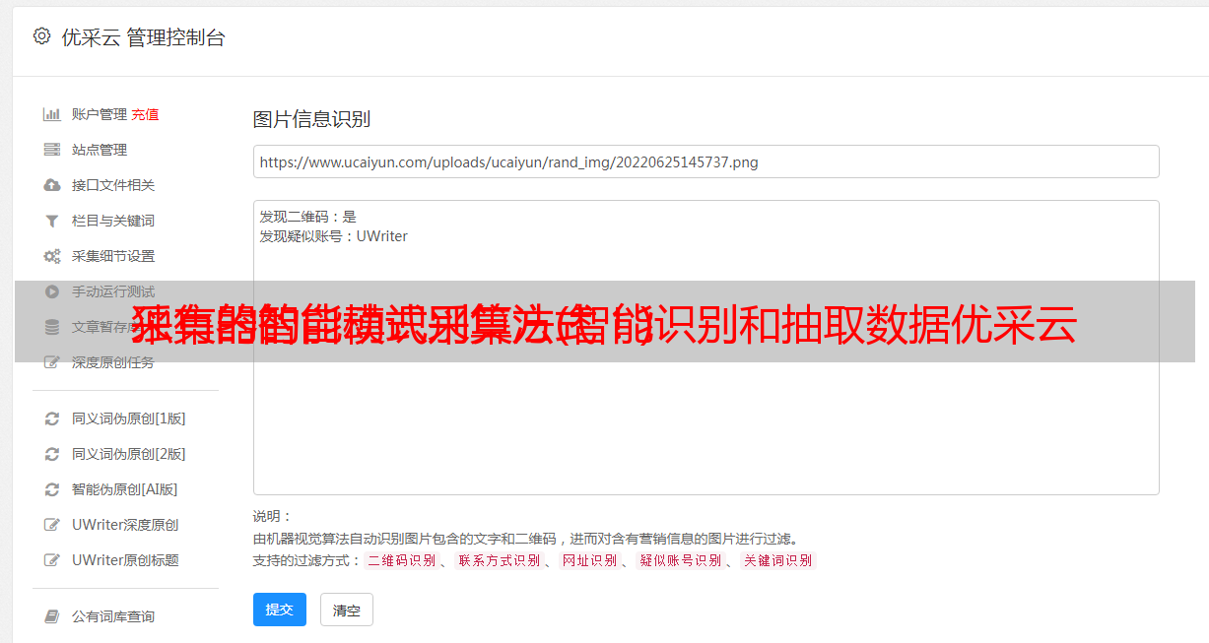The height and width of the screenshot is (643, 1209).
Task: Select the refresh icon for 智能伪原创[AI版]
Action: 52,489
